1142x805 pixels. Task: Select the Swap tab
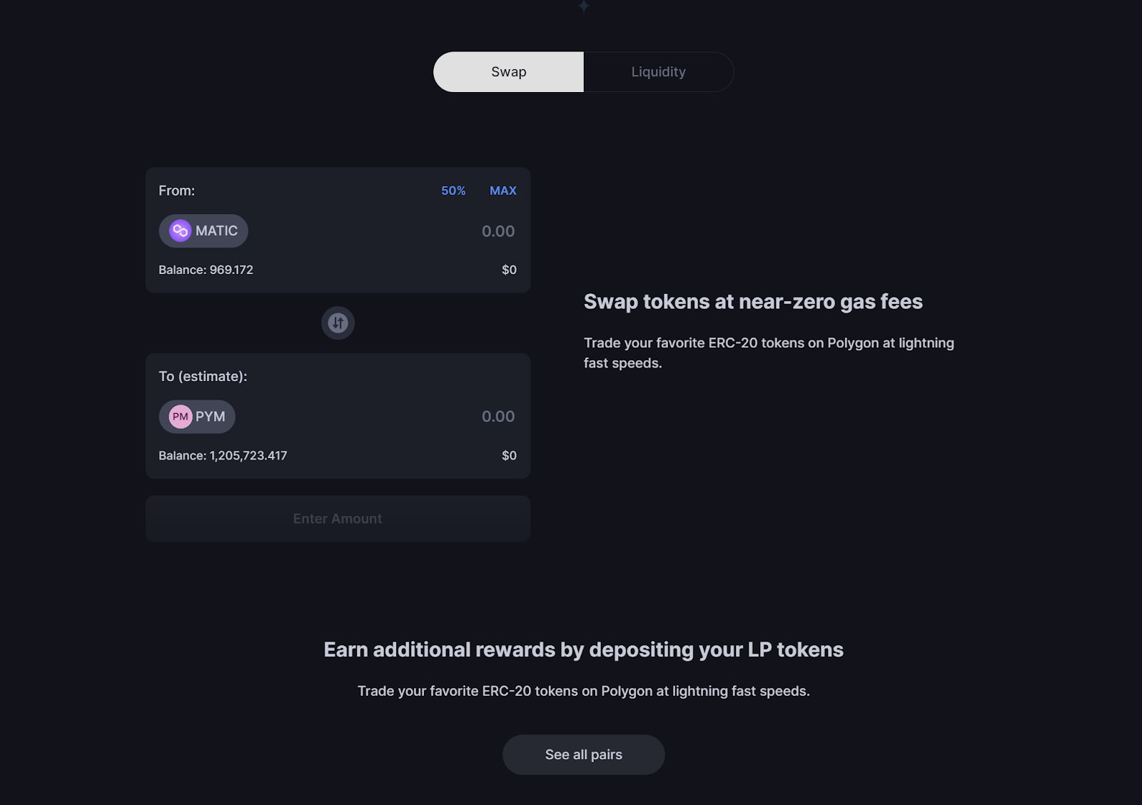[508, 72]
